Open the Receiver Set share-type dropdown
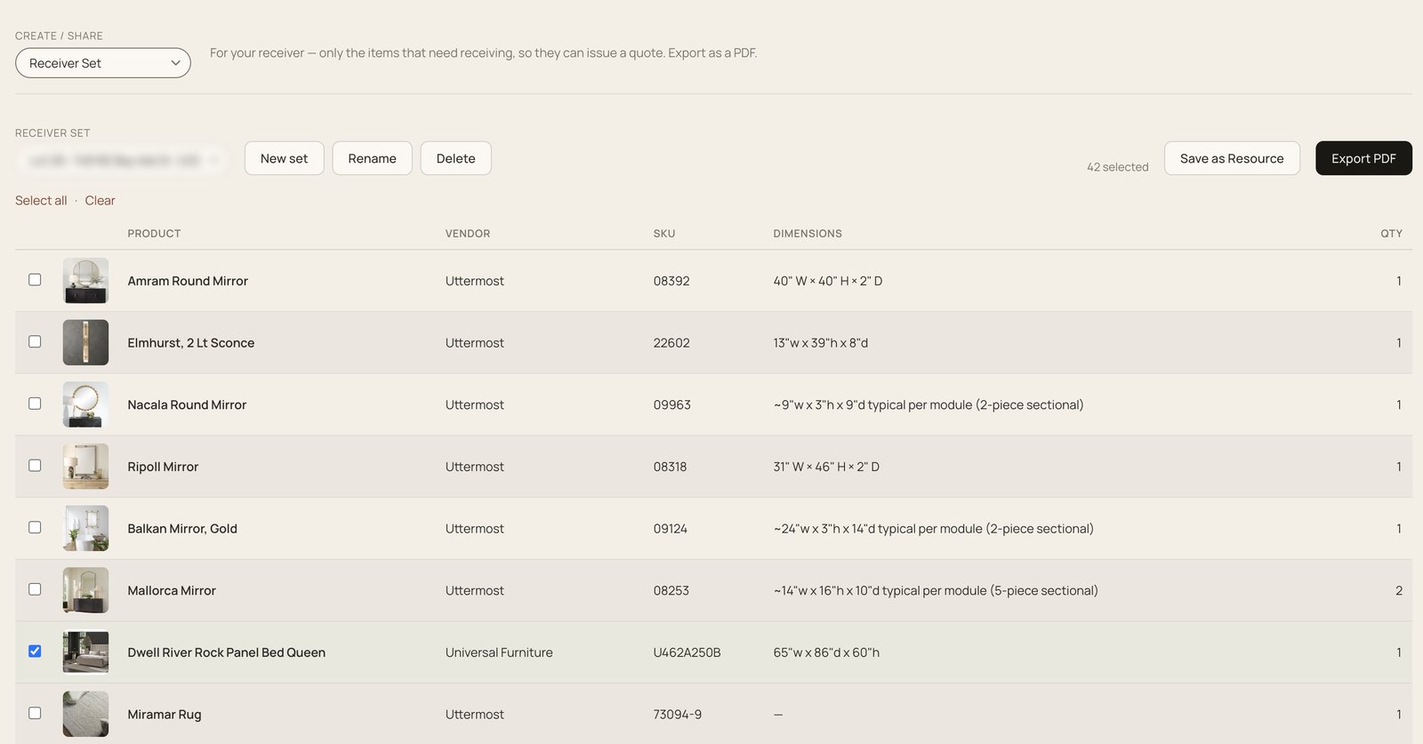 click(103, 63)
